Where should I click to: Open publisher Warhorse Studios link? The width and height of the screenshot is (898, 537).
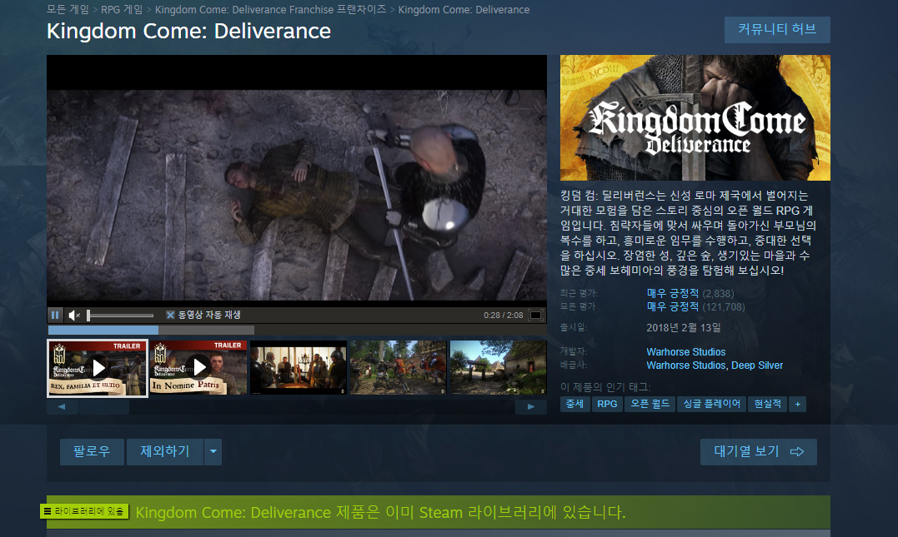686,365
